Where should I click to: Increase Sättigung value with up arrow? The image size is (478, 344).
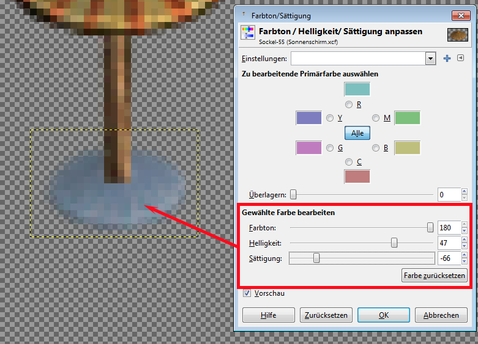click(x=464, y=255)
